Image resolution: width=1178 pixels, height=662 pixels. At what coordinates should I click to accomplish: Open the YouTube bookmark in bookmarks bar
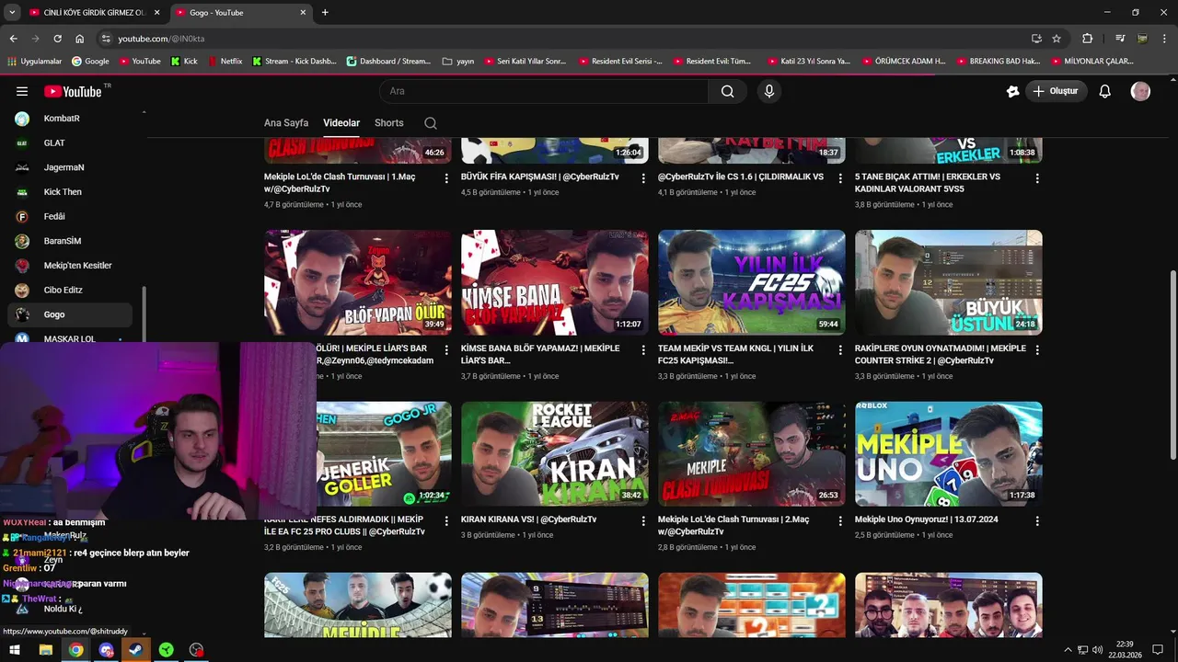click(140, 62)
